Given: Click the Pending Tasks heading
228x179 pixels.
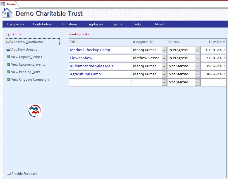Looking at the screenshot, I should [79, 34].
